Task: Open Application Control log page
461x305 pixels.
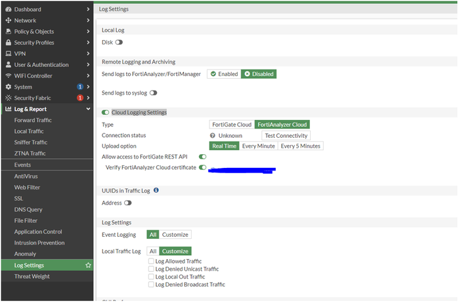Action: point(38,232)
